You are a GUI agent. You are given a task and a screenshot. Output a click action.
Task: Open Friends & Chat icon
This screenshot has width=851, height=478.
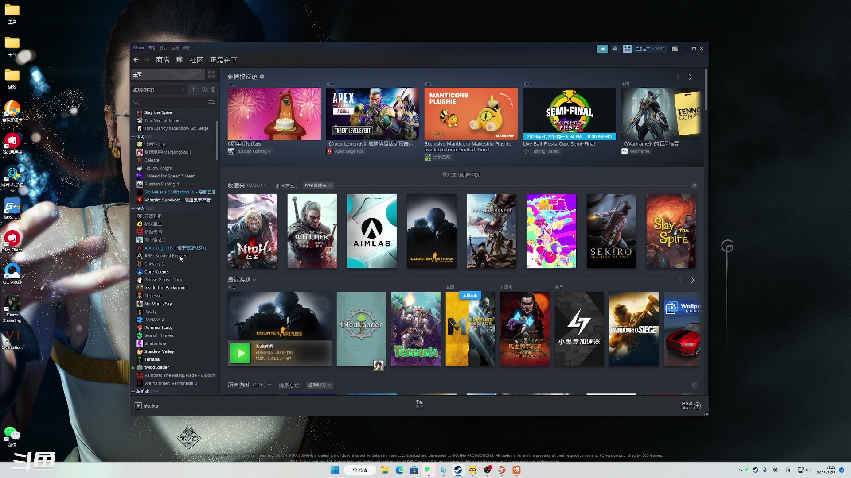(x=697, y=406)
